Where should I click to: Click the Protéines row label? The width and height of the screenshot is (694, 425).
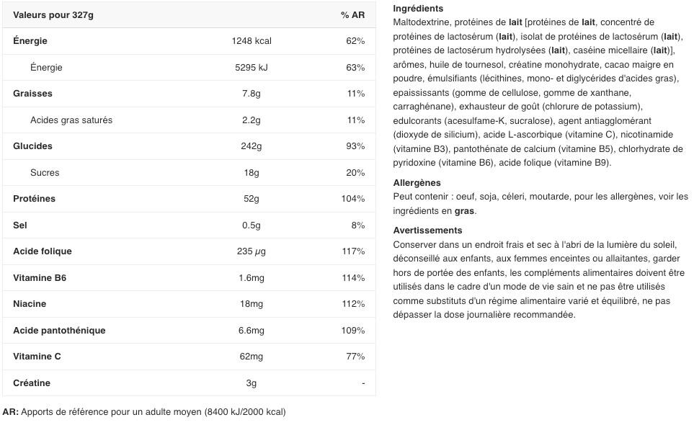[x=34, y=199]
